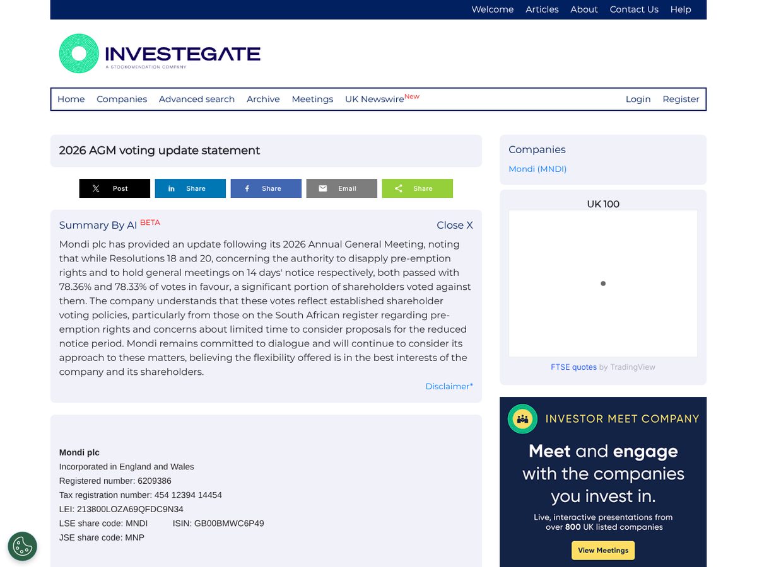Open Contact Us in top bar
The width and height of the screenshot is (757, 567).
click(634, 9)
